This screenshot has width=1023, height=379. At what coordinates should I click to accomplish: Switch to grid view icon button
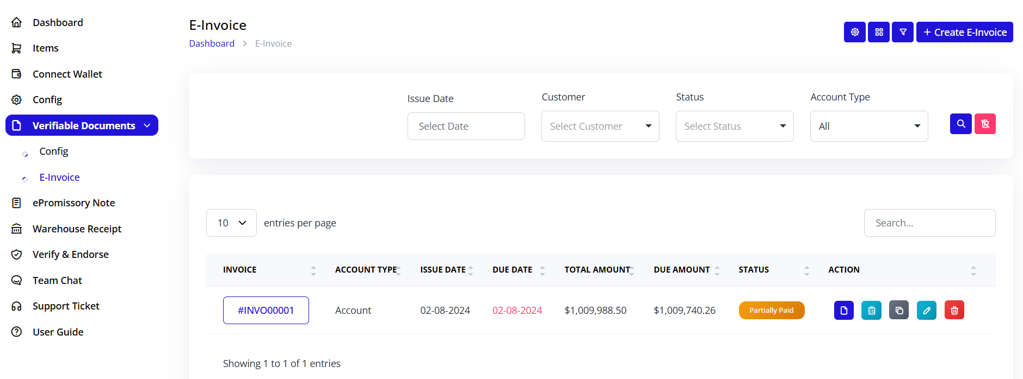(x=879, y=32)
